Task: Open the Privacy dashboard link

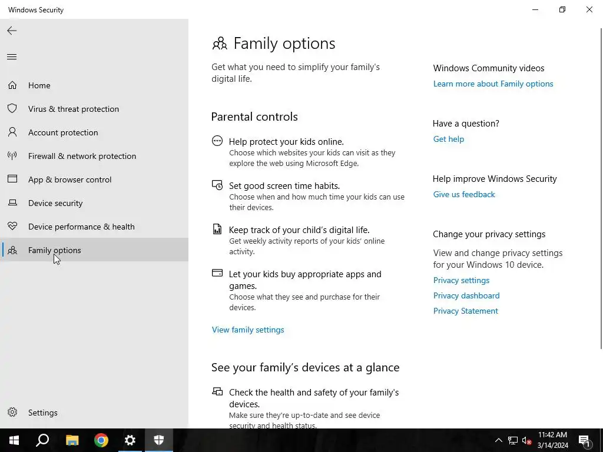Action: coord(466,295)
